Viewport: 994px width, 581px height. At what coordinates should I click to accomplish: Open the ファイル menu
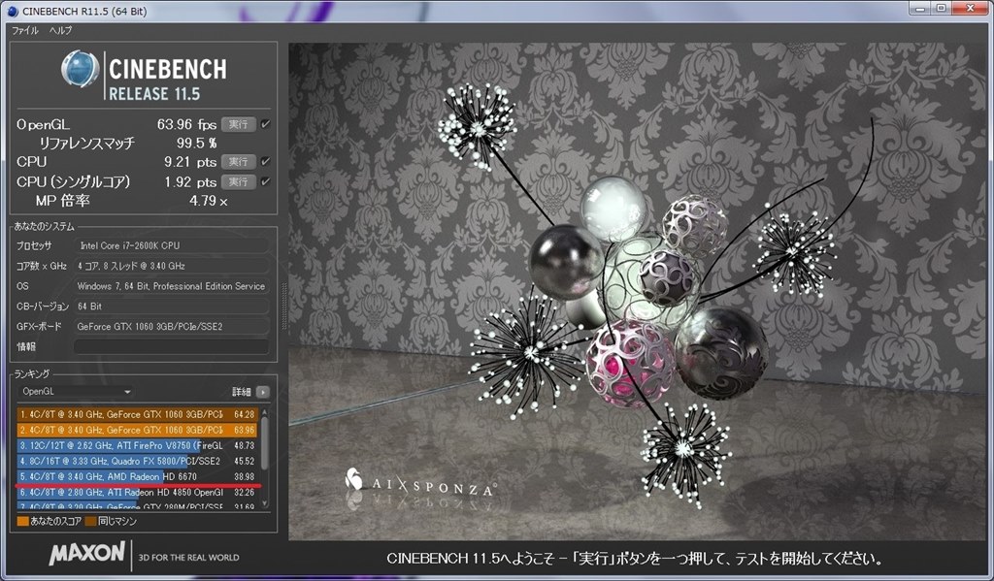click(x=24, y=30)
